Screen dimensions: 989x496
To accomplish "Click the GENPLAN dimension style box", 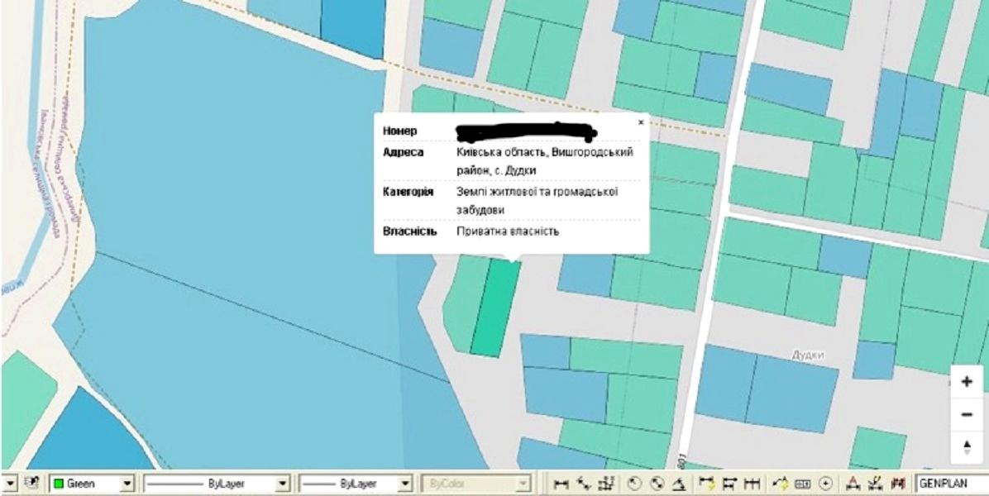I will [x=951, y=484].
